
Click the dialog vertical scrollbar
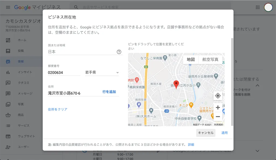(232, 82)
